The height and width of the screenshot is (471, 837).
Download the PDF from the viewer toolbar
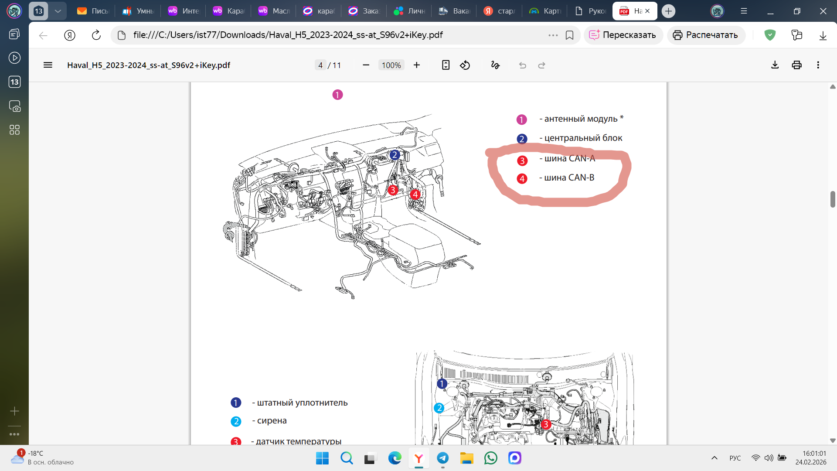[775, 65]
